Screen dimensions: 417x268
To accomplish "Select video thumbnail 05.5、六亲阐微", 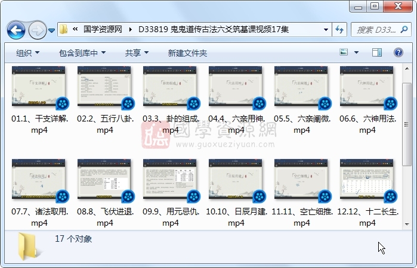I will tap(301, 86).
